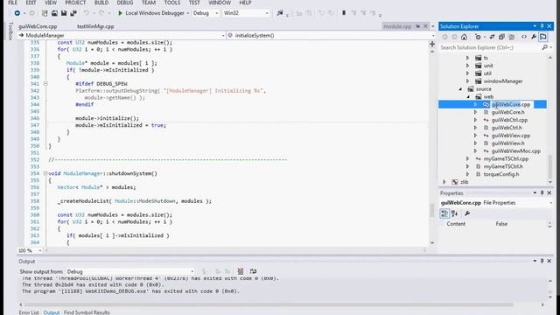Select myGameTSCtrl.cpp in Solution Explorer
This screenshot has height=315, width=560.
[x=506, y=159]
